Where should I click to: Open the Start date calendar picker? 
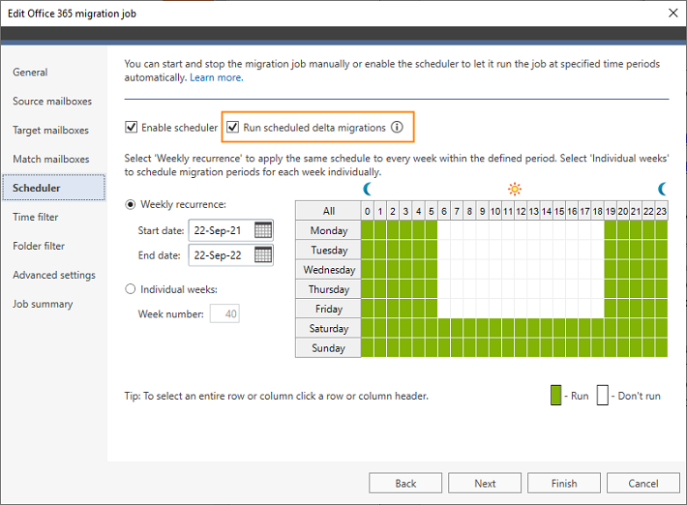(x=263, y=230)
